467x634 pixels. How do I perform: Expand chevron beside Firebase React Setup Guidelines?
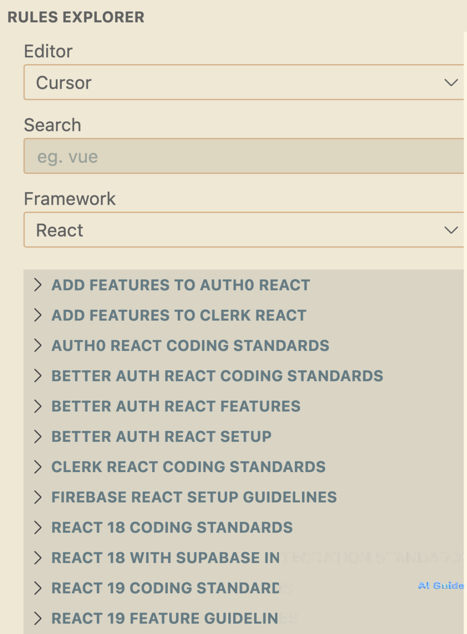(x=38, y=497)
